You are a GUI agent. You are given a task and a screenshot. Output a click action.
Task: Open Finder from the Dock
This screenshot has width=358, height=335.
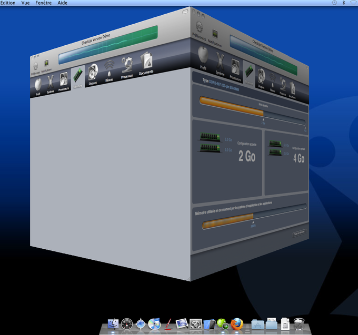[113, 324]
